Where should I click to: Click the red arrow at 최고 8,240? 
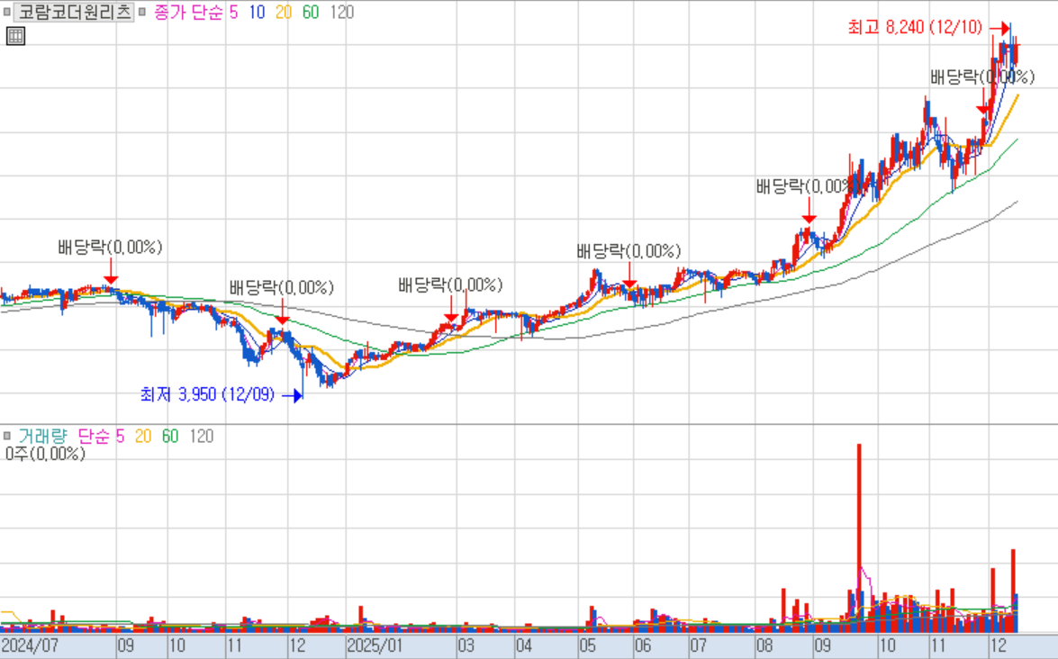998,28
